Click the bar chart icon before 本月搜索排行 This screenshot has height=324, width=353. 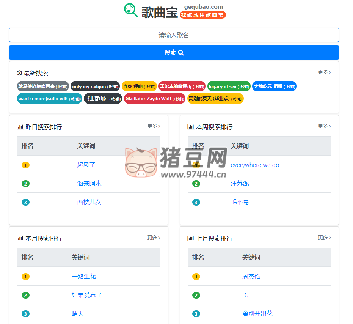pyautogui.click(x=20, y=238)
